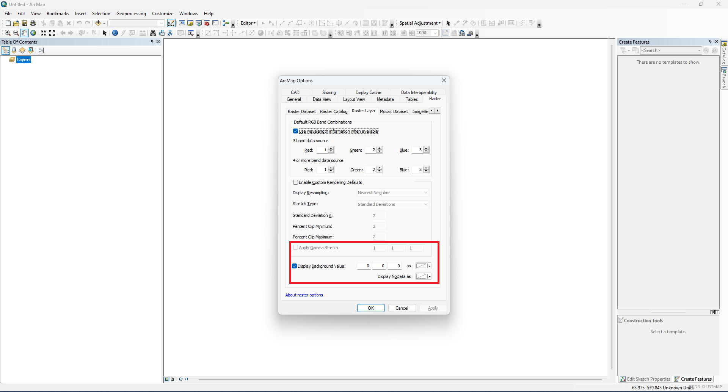
Task: Select the Measure tool
Action: [x=143, y=33]
